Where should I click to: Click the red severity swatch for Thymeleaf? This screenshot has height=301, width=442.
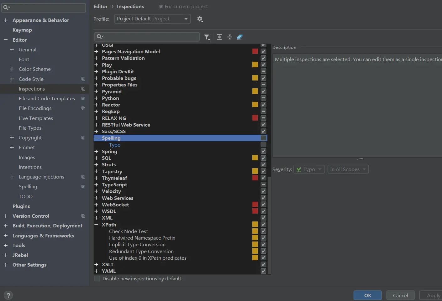(x=255, y=178)
